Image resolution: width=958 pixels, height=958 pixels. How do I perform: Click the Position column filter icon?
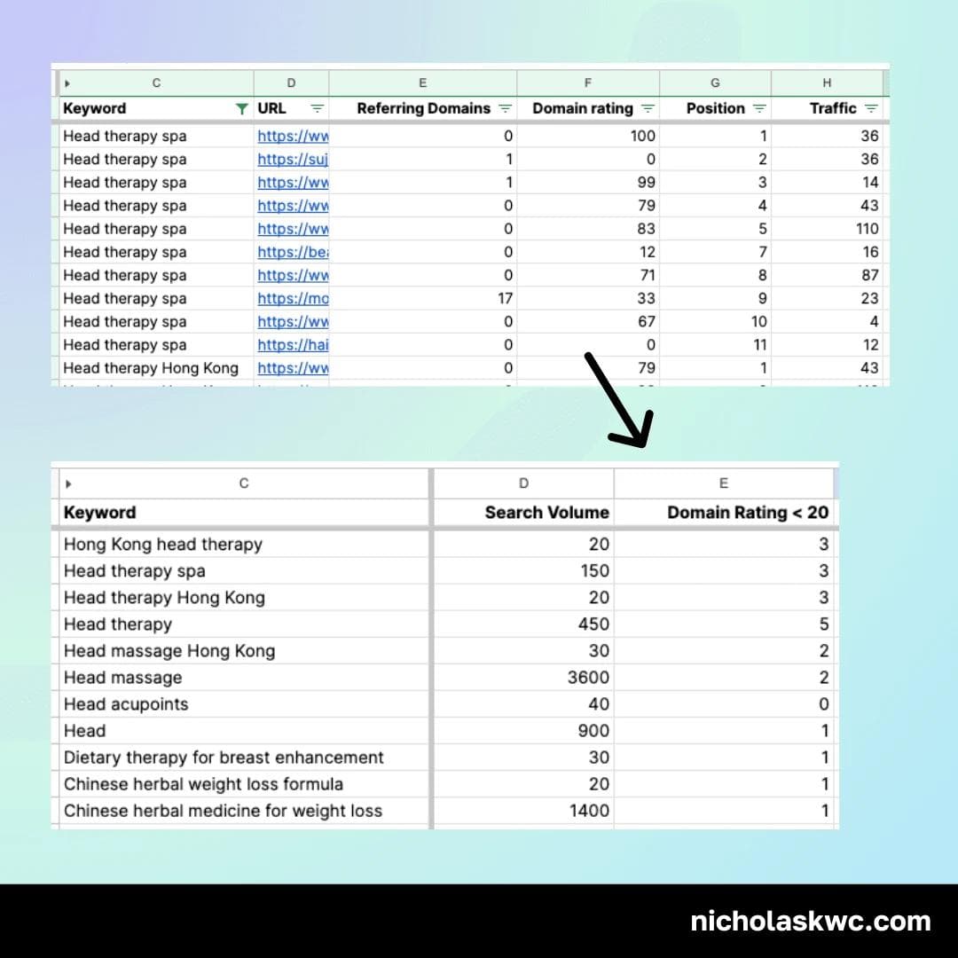759,109
